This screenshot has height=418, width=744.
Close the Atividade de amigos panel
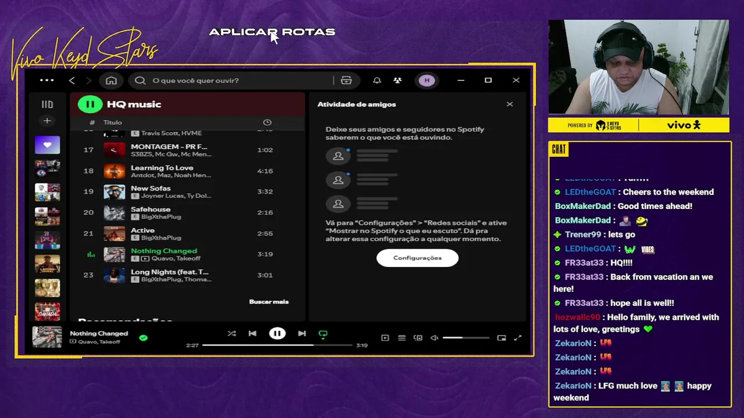click(x=510, y=105)
